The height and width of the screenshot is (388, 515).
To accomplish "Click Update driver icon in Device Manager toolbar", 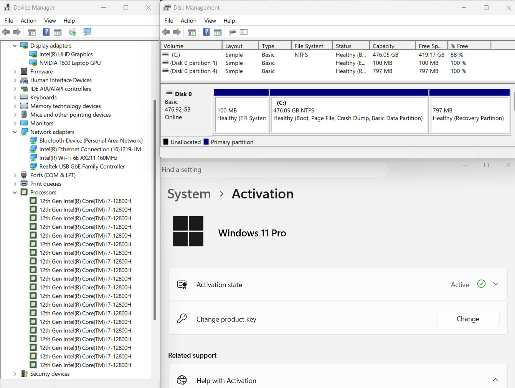I will [72, 32].
